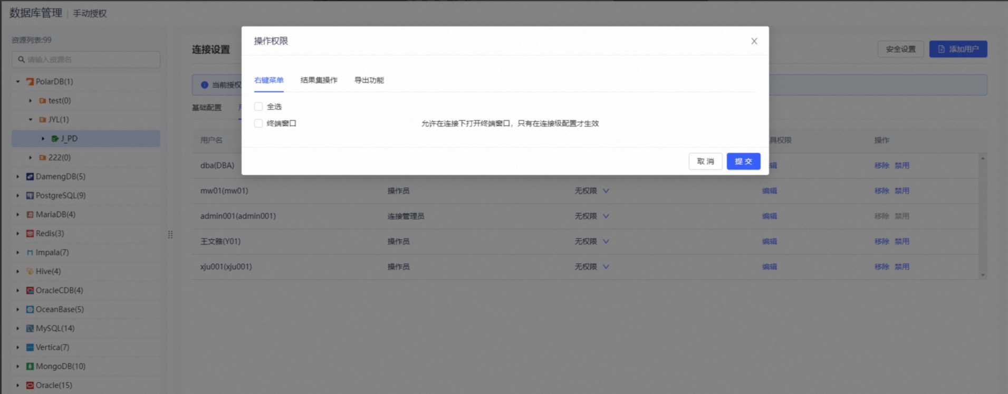Collapse the JYL(1) node arrow
Image resolution: width=1008 pixels, height=394 pixels.
31,120
